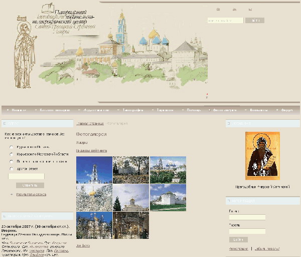Open the Регистрация link
301x257 pixels.
pyautogui.click(x=238, y=249)
